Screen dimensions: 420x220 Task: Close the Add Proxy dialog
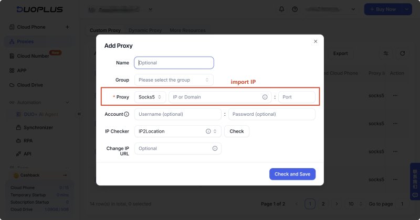tap(316, 41)
